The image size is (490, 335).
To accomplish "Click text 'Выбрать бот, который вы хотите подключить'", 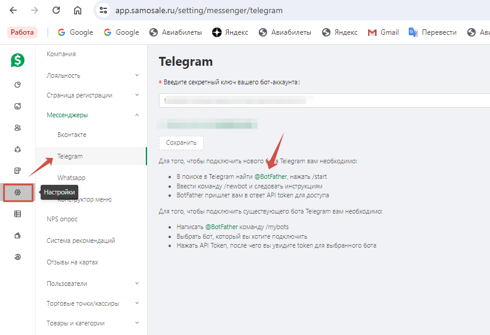I will 242,236.
